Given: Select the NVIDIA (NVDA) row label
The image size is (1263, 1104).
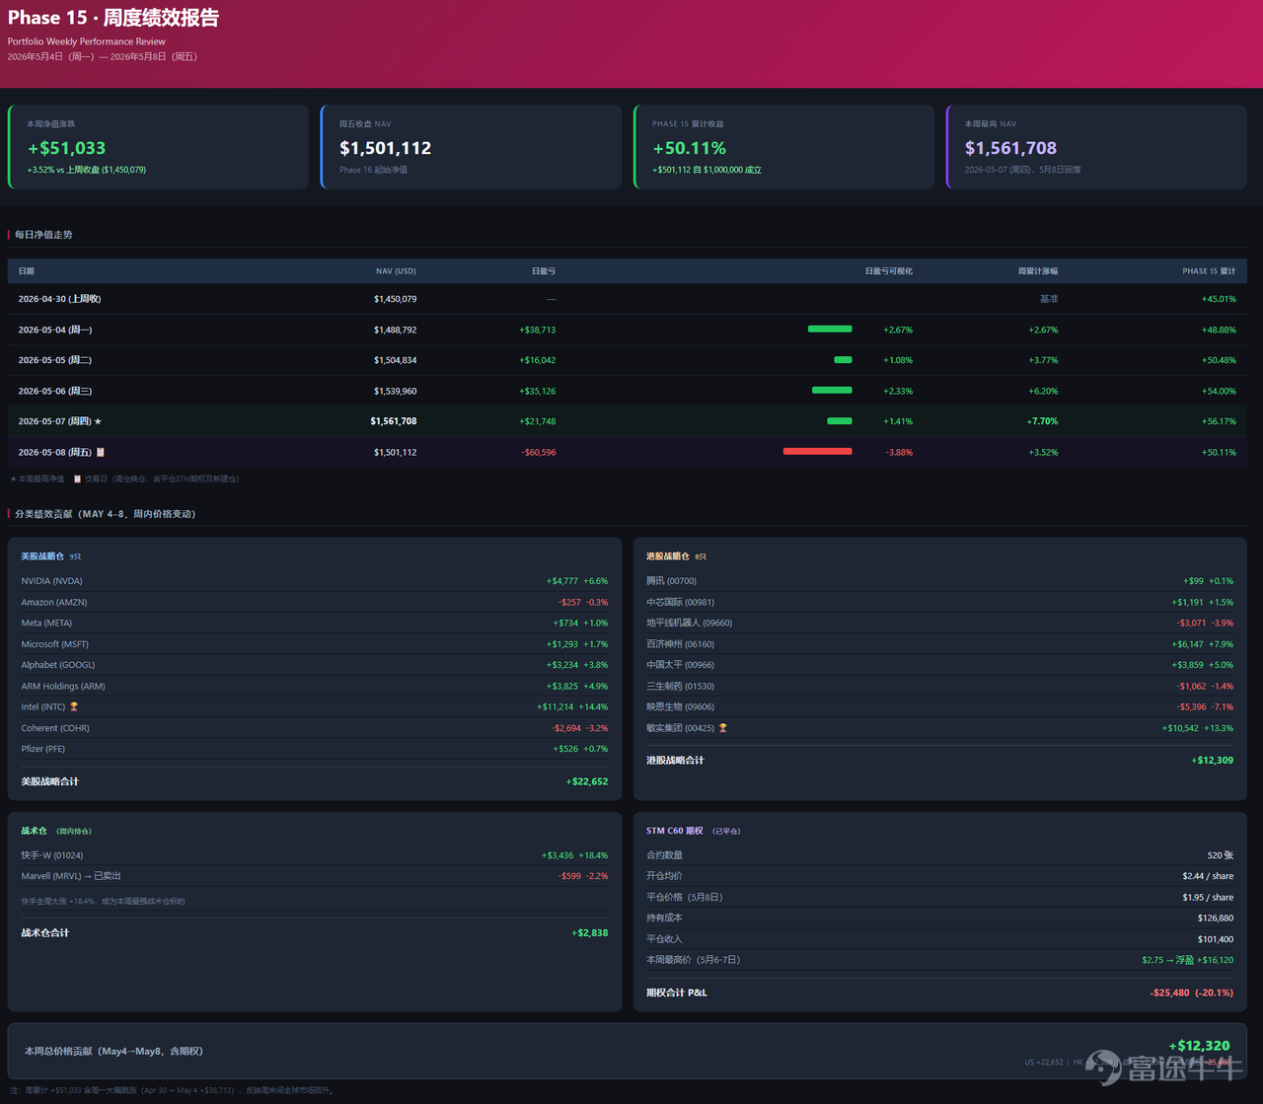Looking at the screenshot, I should (52, 581).
